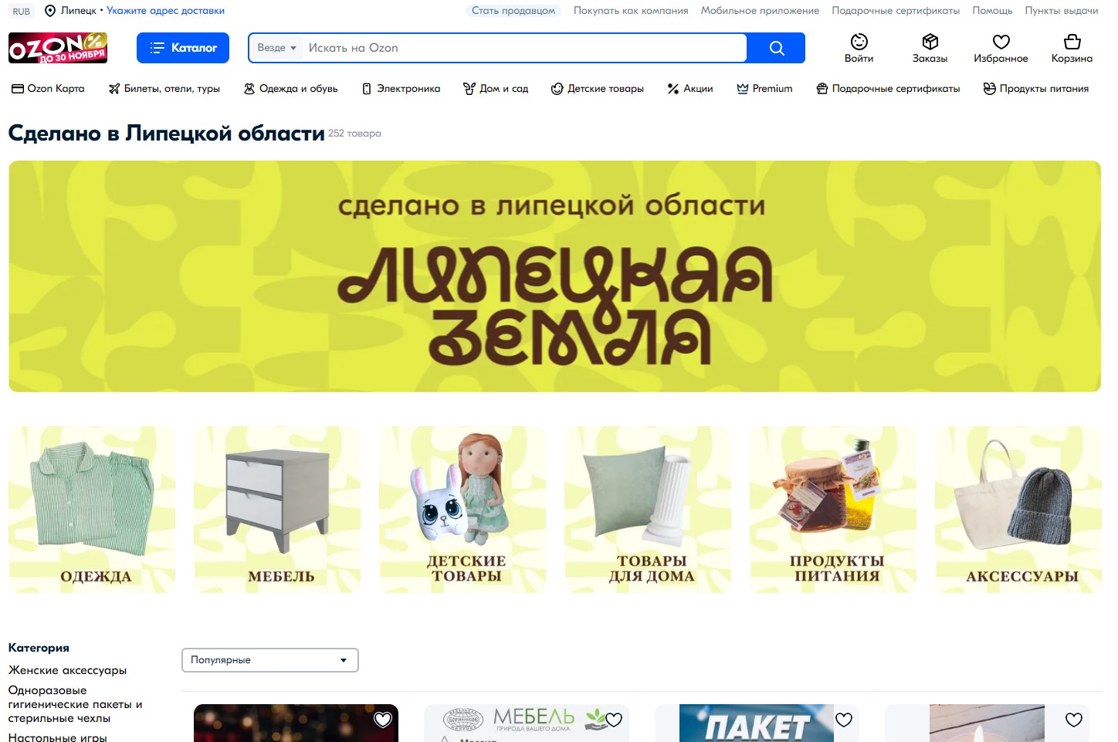Open the Войти login icon

(x=859, y=42)
